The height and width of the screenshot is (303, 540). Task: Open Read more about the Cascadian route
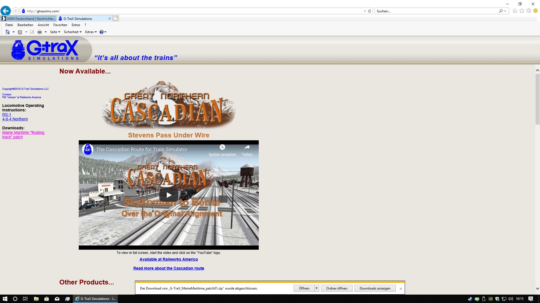[x=169, y=268]
